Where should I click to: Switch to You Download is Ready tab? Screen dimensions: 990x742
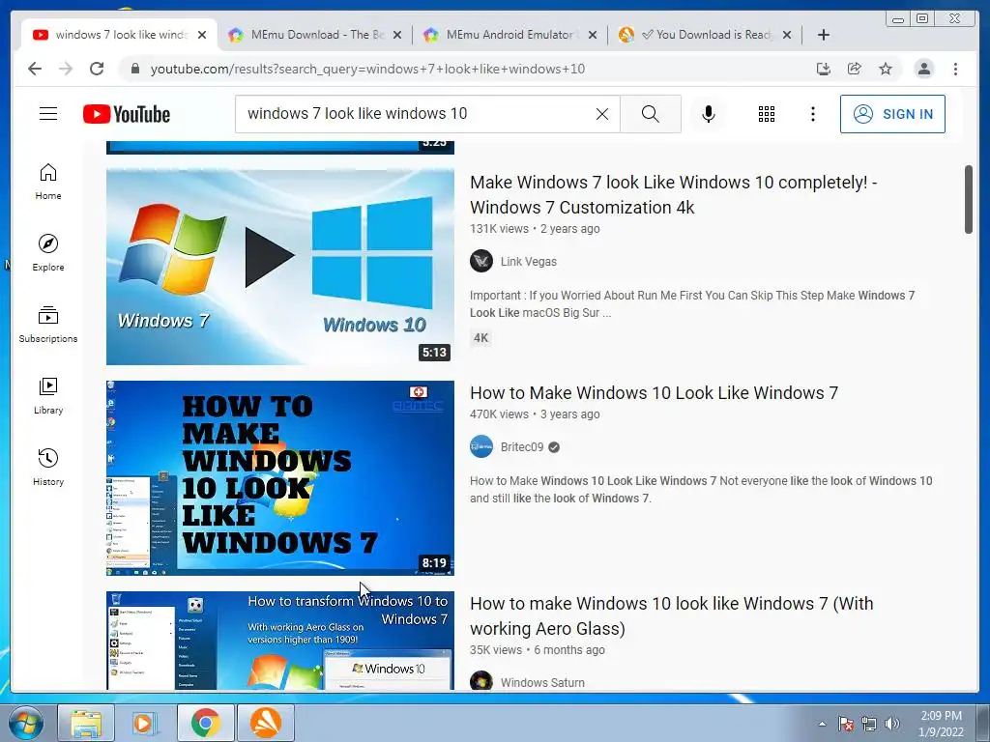click(704, 35)
